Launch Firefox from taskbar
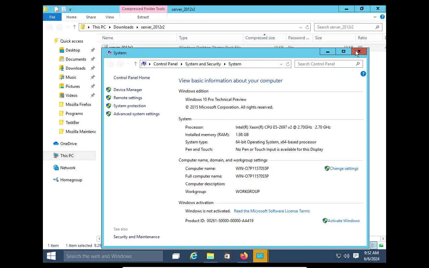 [244, 256]
